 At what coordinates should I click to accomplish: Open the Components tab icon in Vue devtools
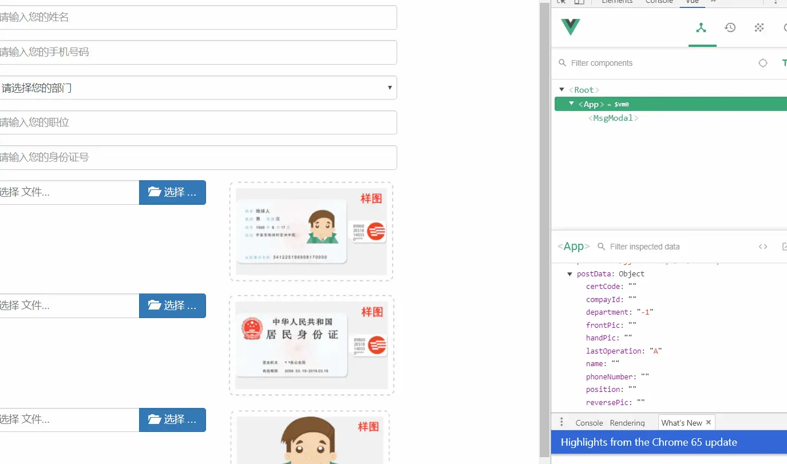coord(702,27)
